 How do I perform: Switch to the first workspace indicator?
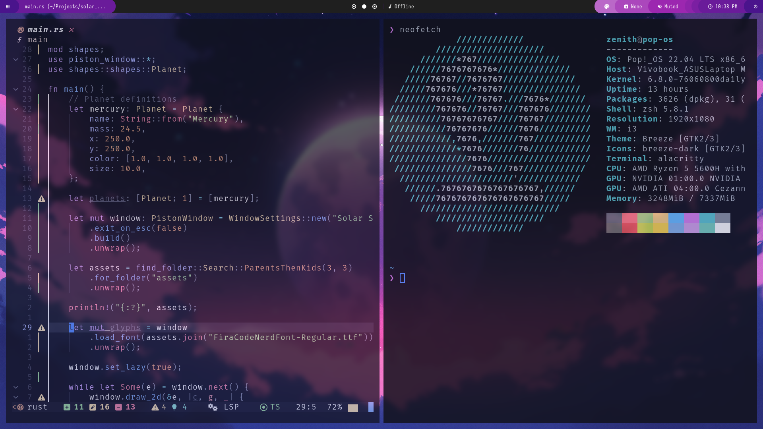(x=354, y=6)
